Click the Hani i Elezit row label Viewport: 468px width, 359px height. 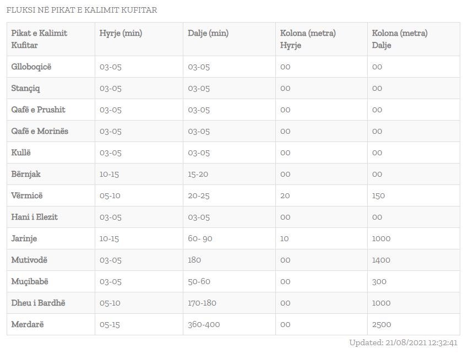click(x=34, y=217)
